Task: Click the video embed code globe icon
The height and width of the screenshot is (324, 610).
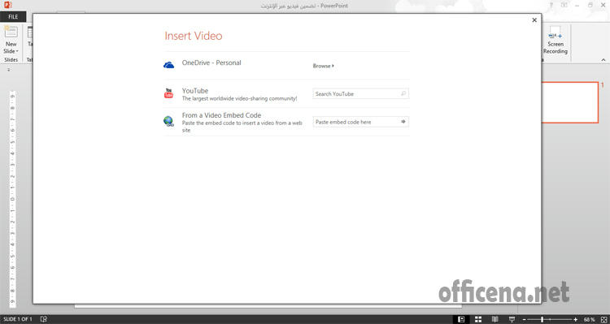Action: coord(168,121)
